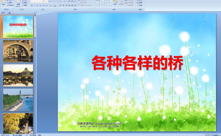Screen dimensions: 221x136
Task: Toggle underline formatting (U)
Action: pos(38,5)
